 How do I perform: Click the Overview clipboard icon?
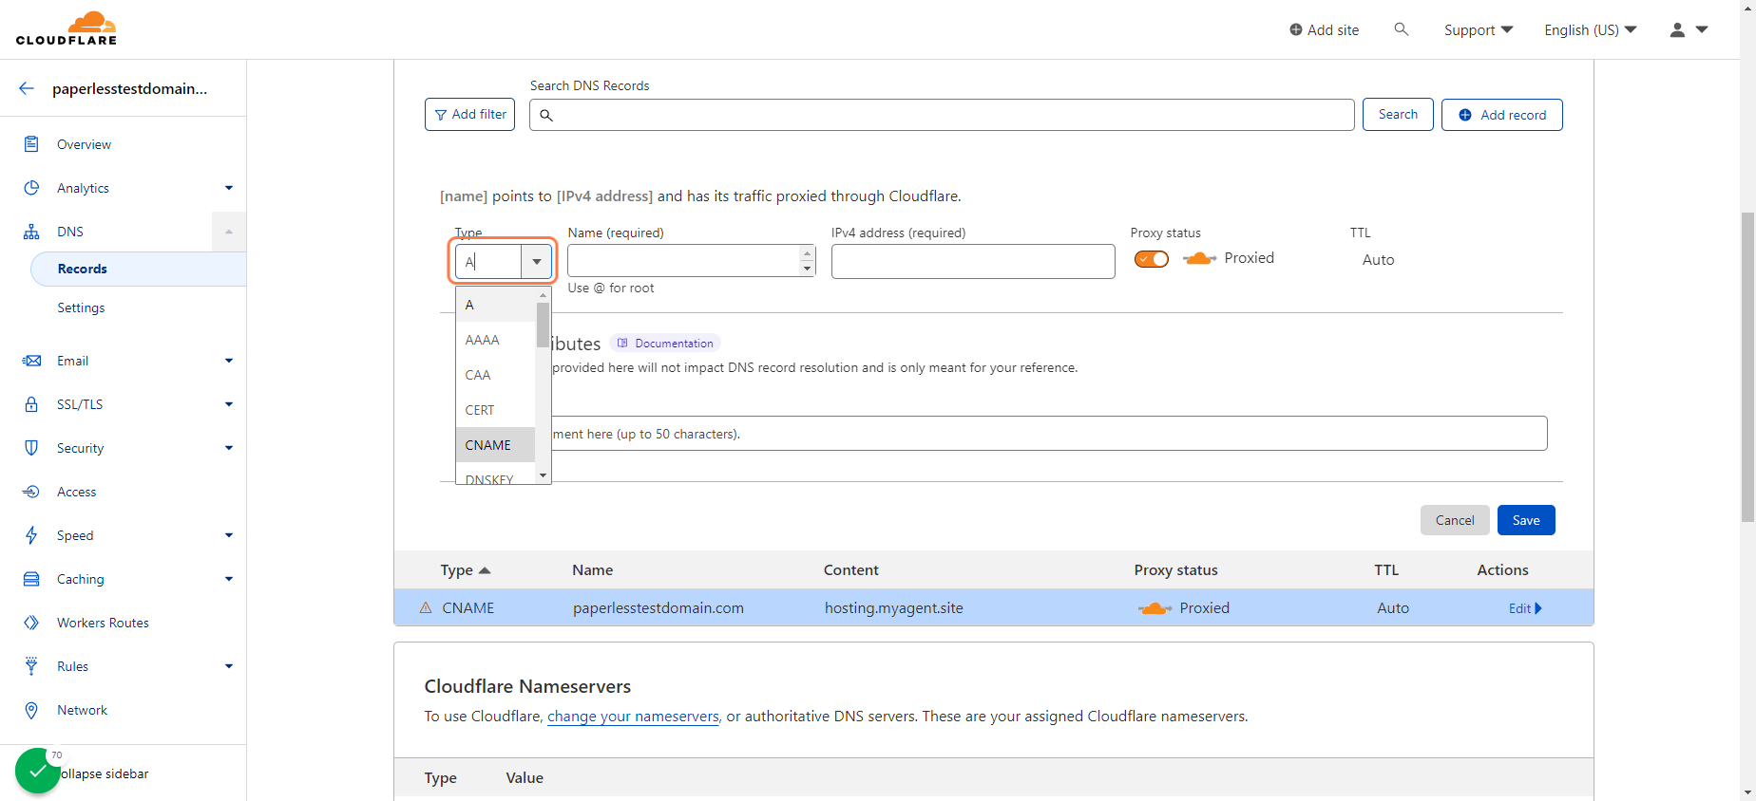(31, 144)
